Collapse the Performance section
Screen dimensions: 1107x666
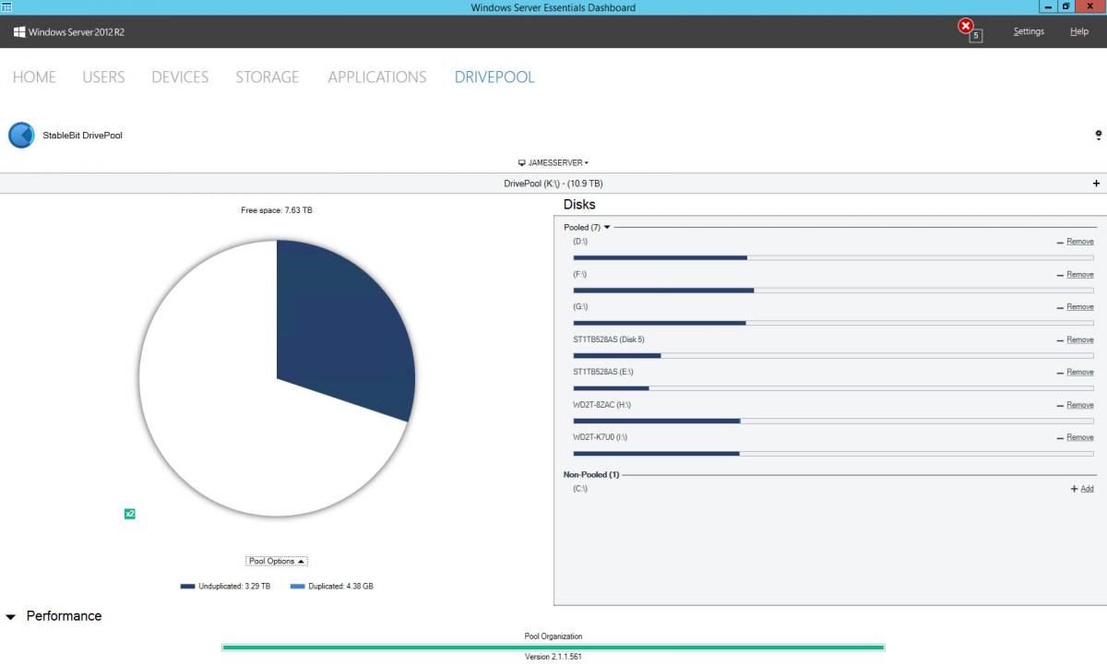point(11,616)
